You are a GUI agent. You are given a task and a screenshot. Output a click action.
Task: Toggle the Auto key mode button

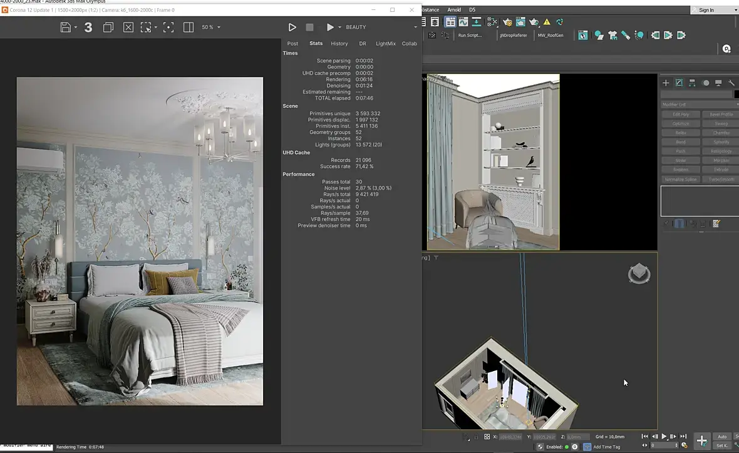point(722,437)
